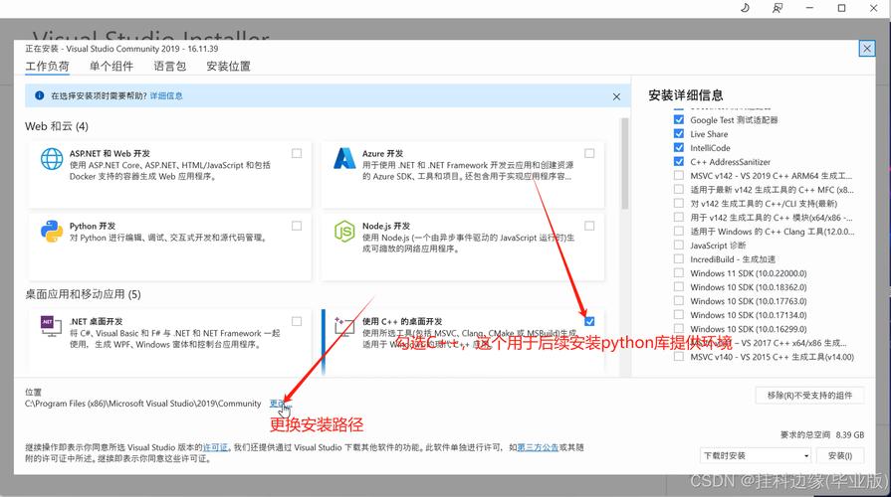
Task: Click the 8.39 GB total space value
Action: (x=850, y=434)
